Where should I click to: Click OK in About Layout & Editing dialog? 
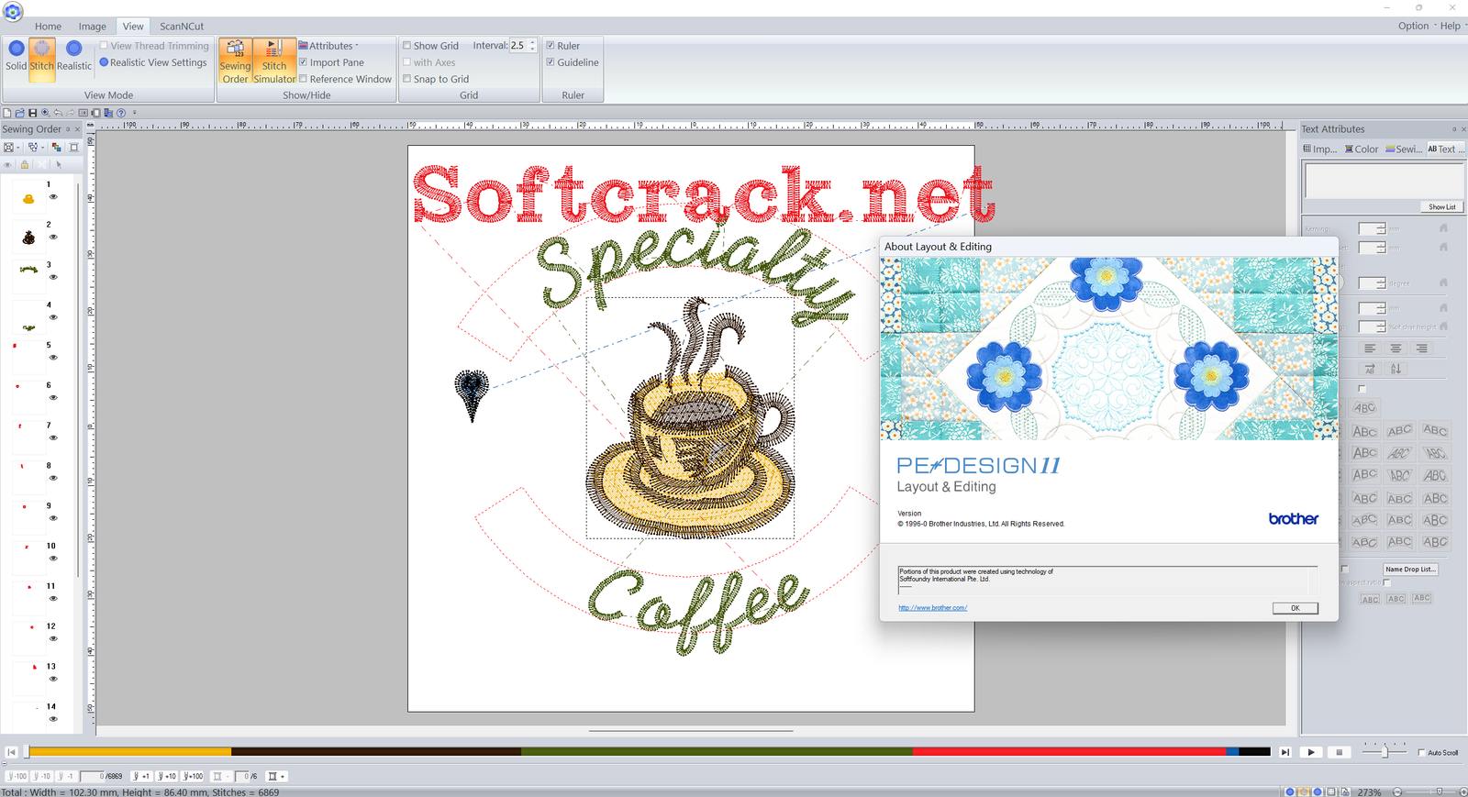[x=1295, y=608]
